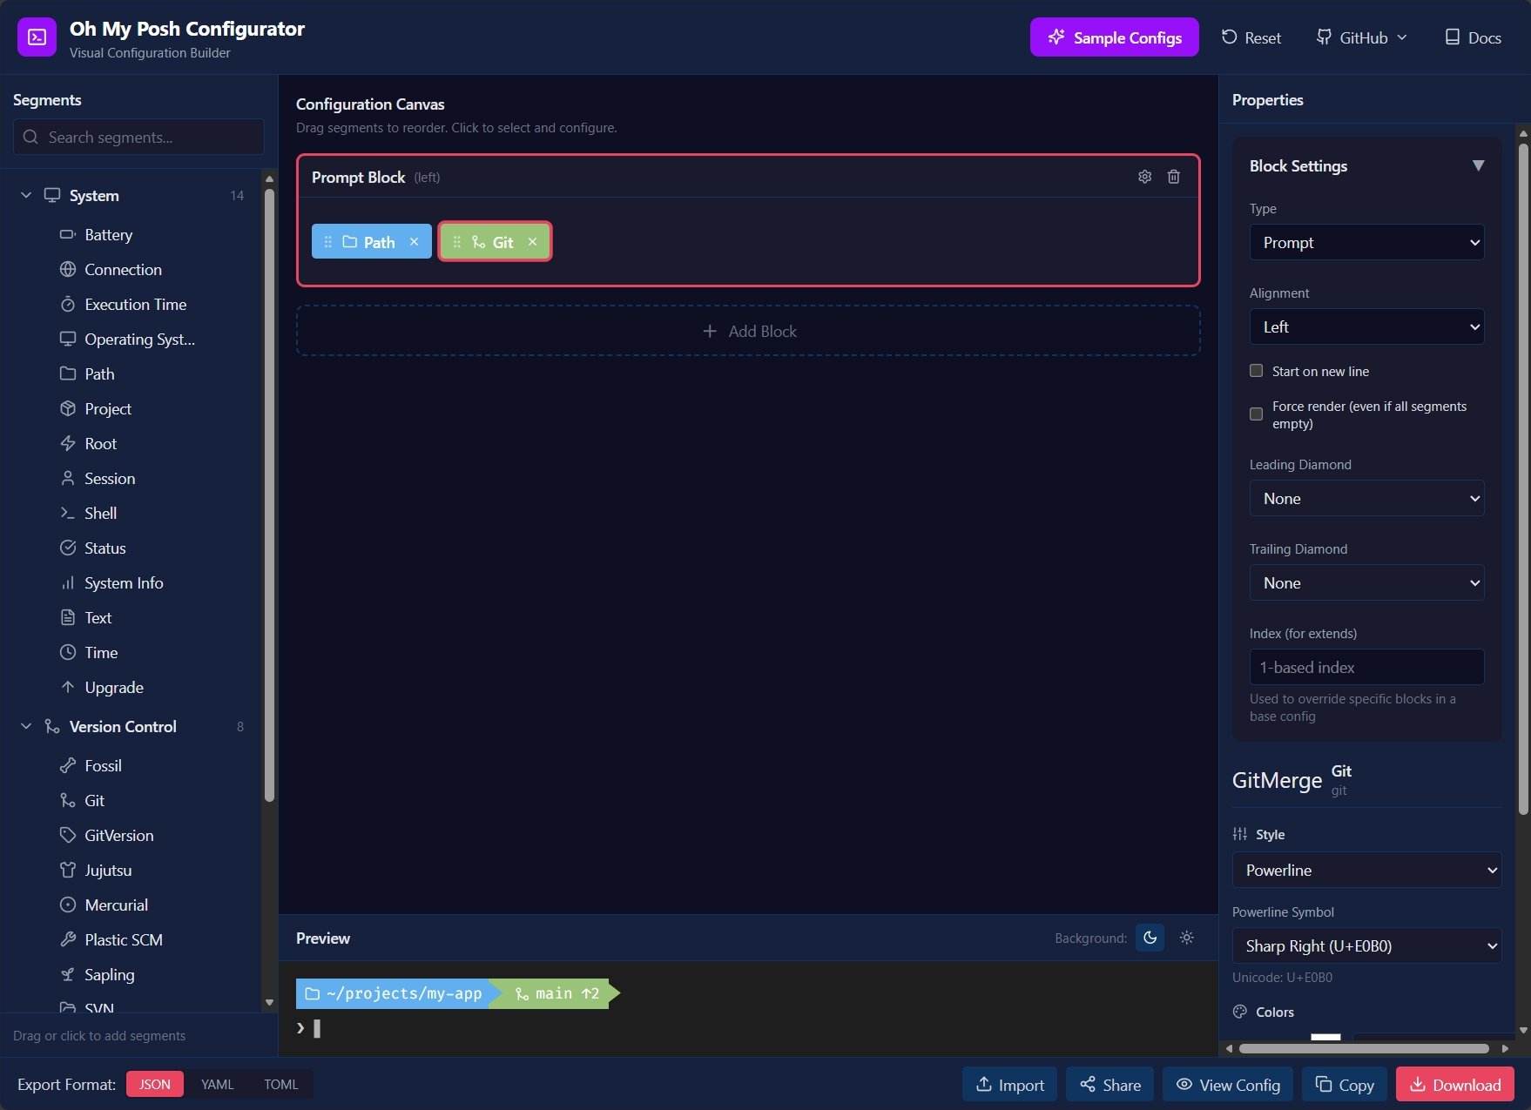Focus the Search segments field
The height and width of the screenshot is (1110, 1531).
click(x=139, y=138)
